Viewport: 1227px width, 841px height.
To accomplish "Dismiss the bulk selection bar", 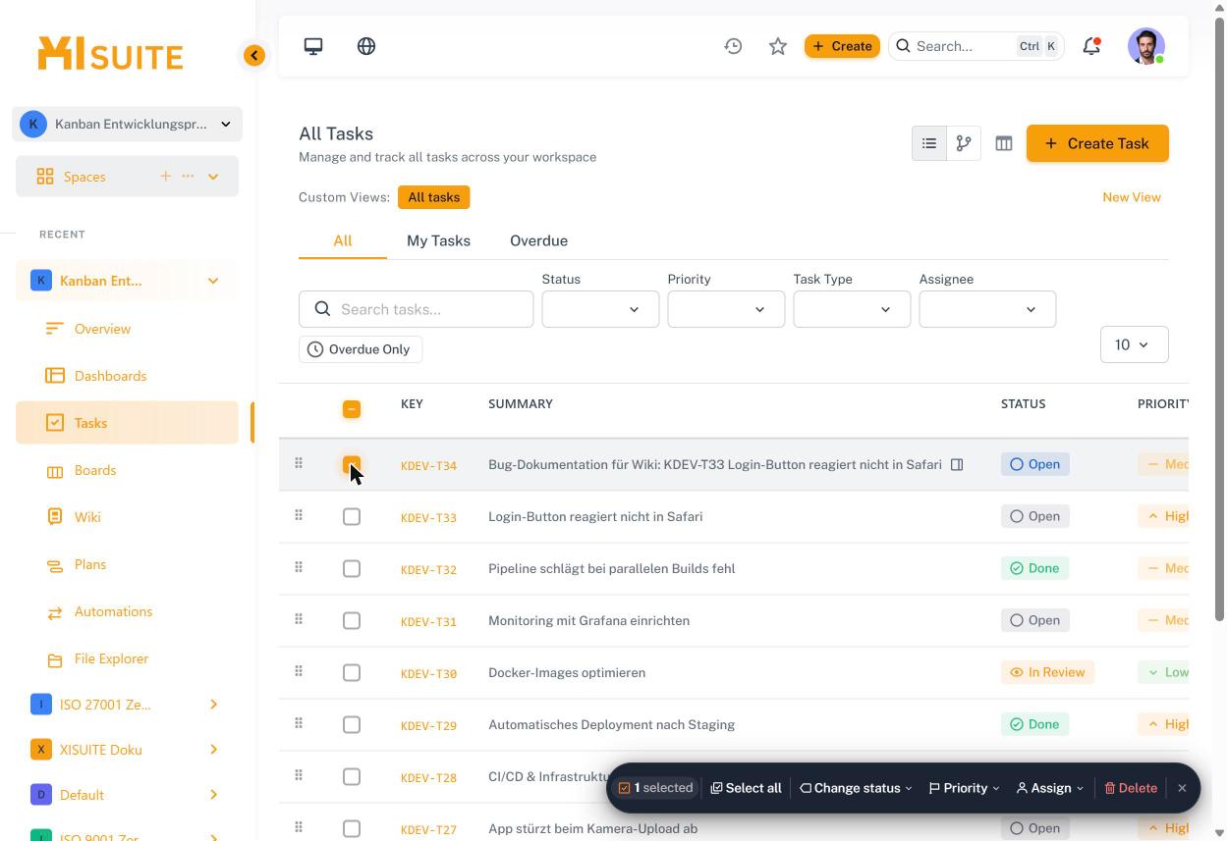I will pyautogui.click(x=1182, y=788).
